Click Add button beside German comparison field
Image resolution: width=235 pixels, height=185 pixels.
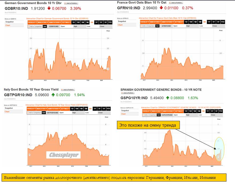tap(45, 26)
